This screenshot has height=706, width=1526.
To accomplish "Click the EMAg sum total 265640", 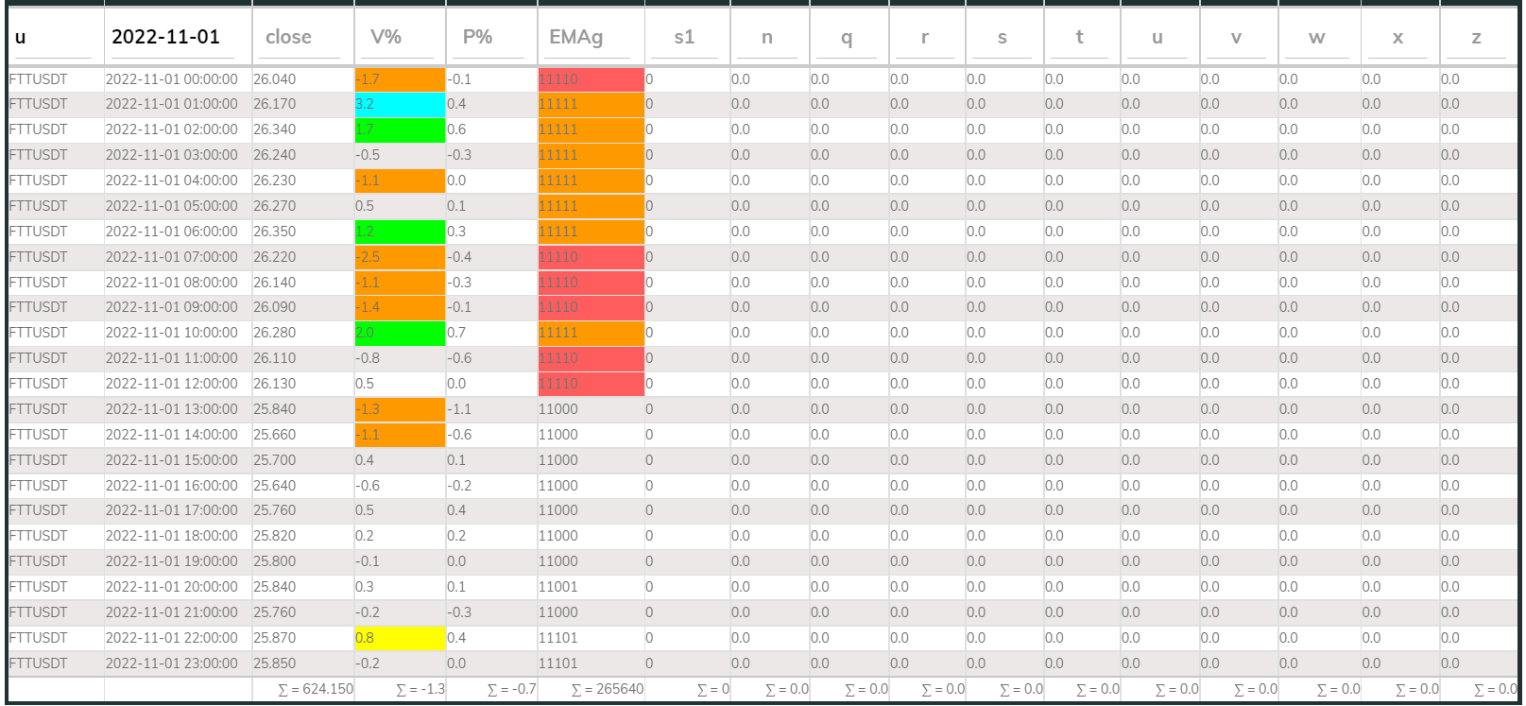I will pyautogui.click(x=607, y=689).
